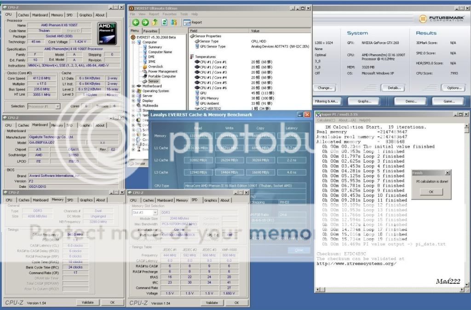Image resolution: width=471 pixels, height=310 pixels.
Task: Click Validate in the SPD CPU-Z window
Action: (x=212, y=303)
